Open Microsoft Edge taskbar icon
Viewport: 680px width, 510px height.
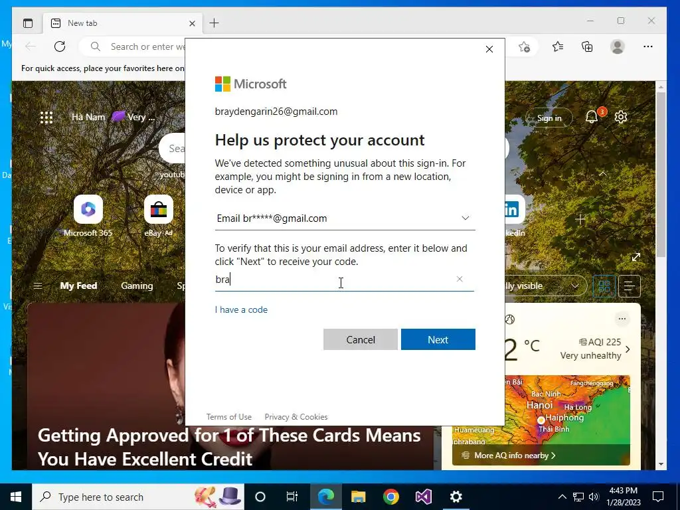(325, 497)
